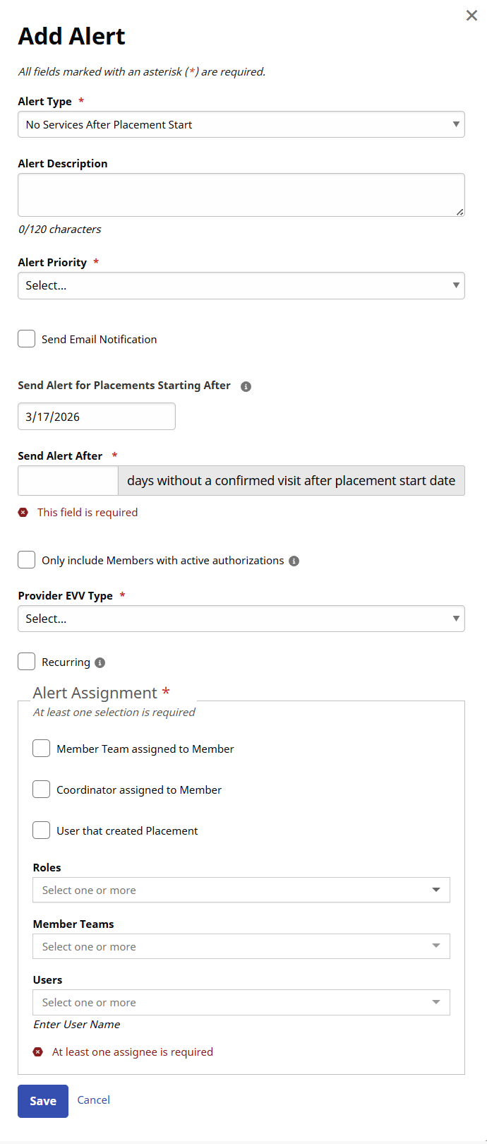Click the info icon beside Send Alert for Placements Starting After
This screenshot has height=1144, width=487.
(x=245, y=386)
